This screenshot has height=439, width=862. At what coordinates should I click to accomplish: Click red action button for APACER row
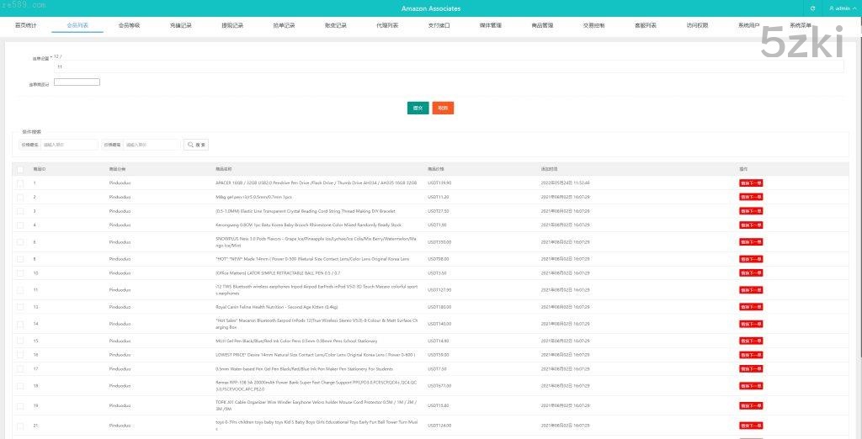[x=750, y=182]
